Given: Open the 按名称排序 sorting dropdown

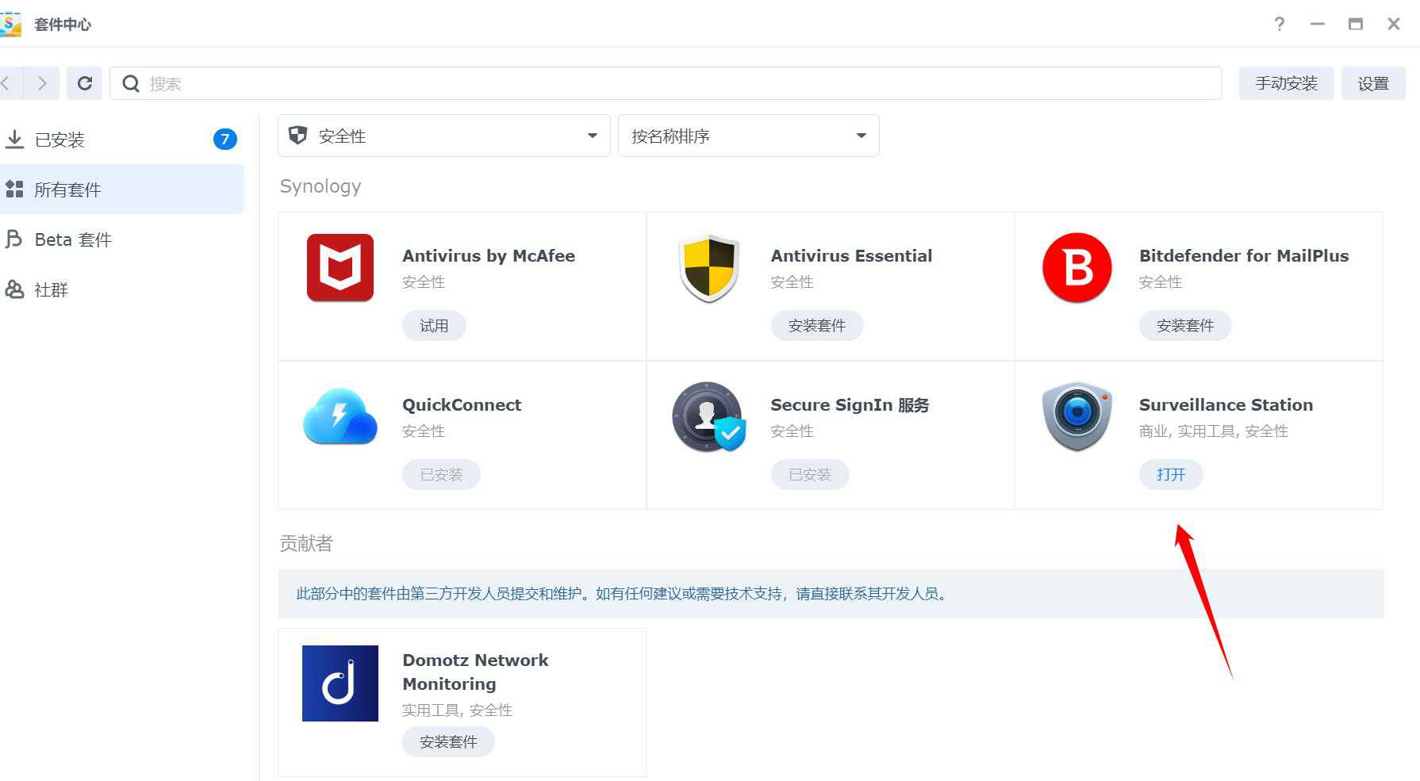Looking at the screenshot, I should click(747, 136).
